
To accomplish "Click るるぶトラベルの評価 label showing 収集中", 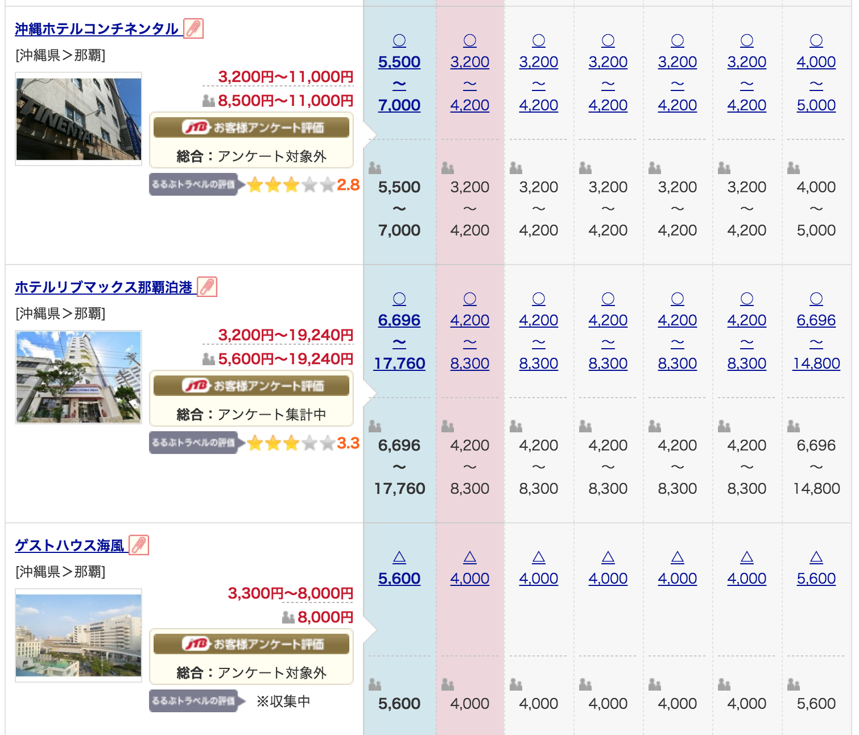I will click(x=197, y=701).
